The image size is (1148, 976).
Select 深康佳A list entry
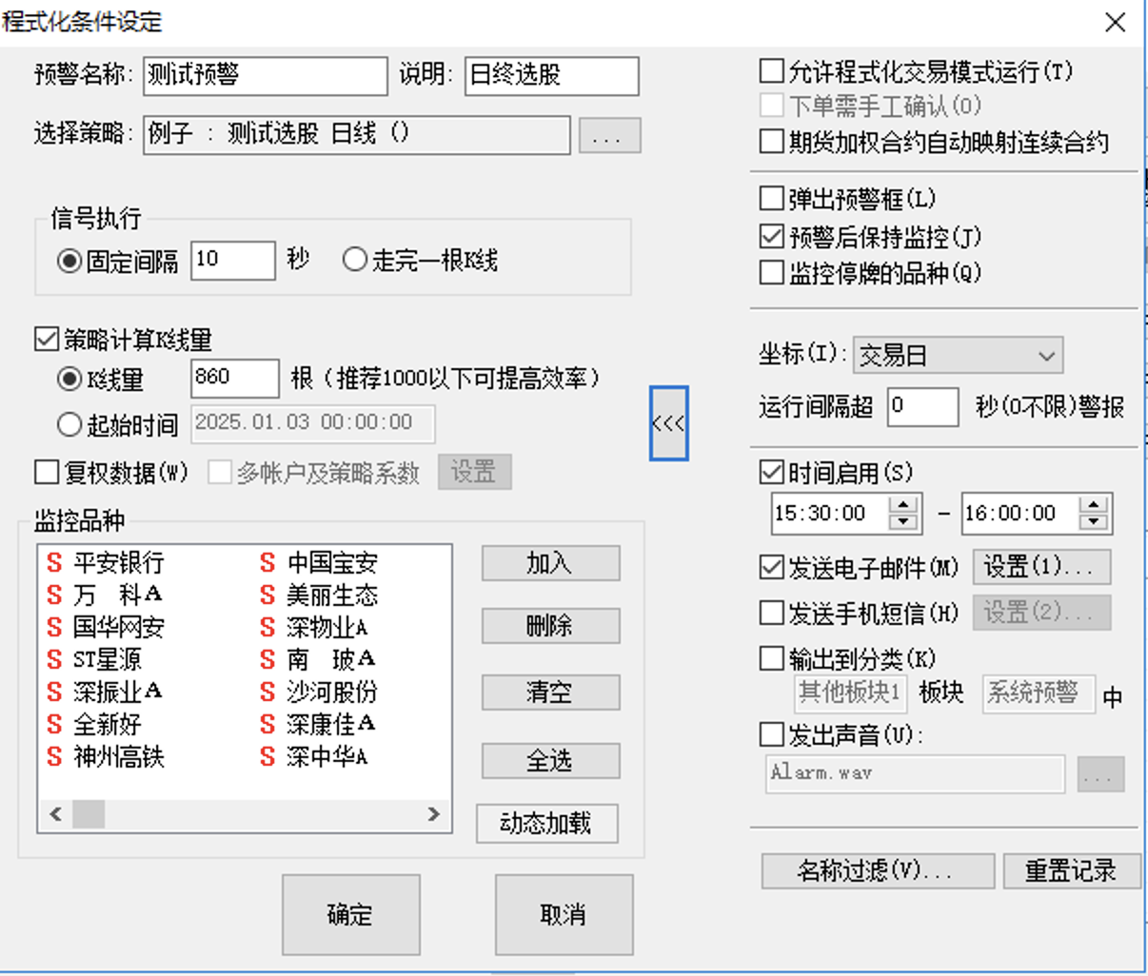[331, 725]
